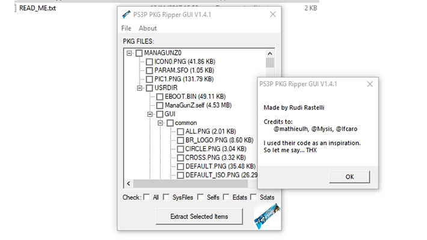This screenshot has height=240, width=427.
Task: Collapse the MANAGUNZ0 tree node
Action: pos(129,53)
